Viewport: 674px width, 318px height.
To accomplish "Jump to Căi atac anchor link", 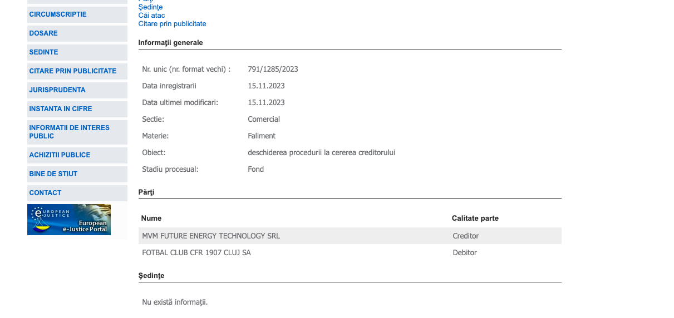I will 151,16.
